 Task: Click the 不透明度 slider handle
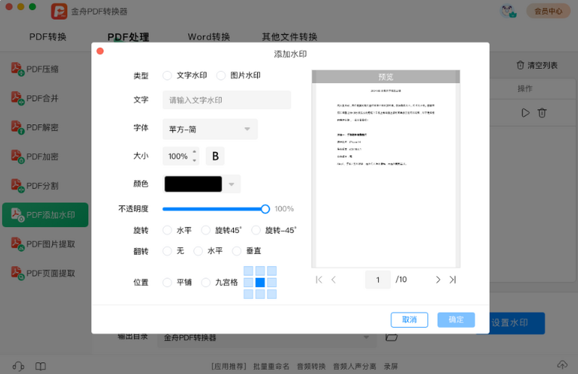click(x=265, y=209)
